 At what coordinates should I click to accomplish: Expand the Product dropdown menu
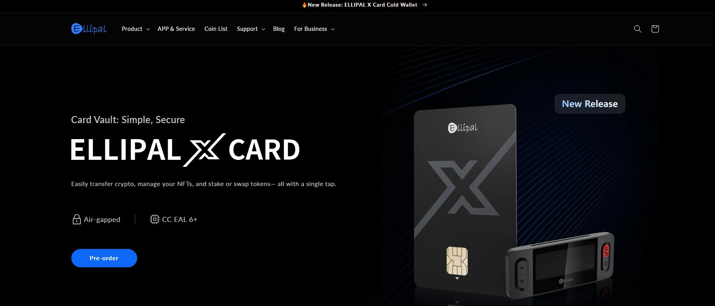coord(136,29)
